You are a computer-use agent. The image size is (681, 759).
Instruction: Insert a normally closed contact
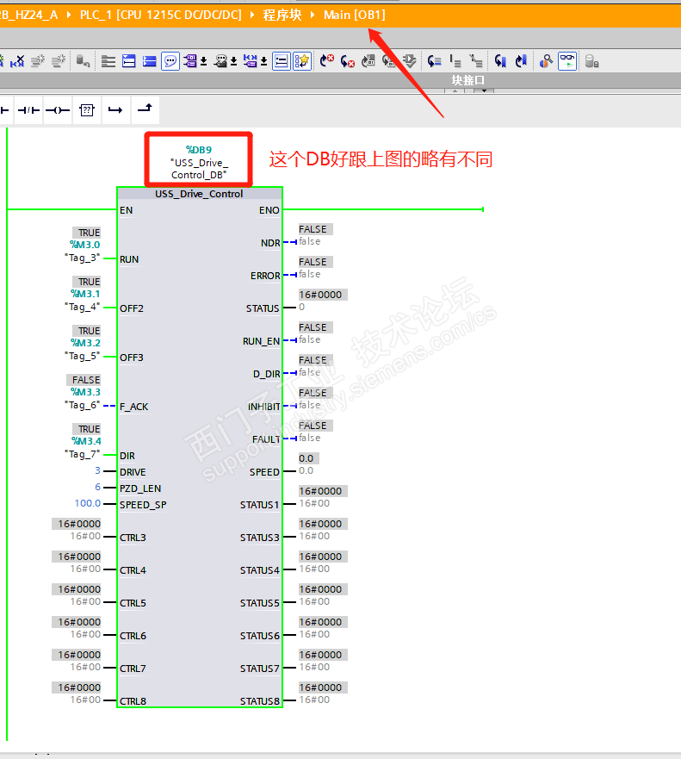tap(29, 110)
